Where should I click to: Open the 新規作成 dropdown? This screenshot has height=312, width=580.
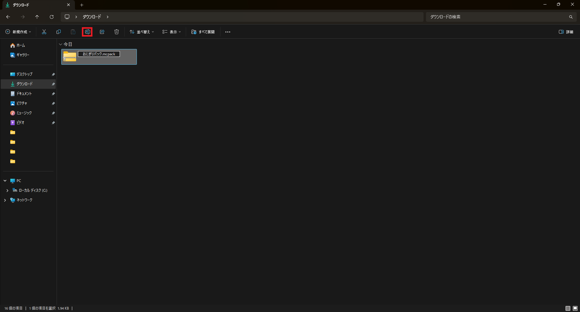(18, 32)
